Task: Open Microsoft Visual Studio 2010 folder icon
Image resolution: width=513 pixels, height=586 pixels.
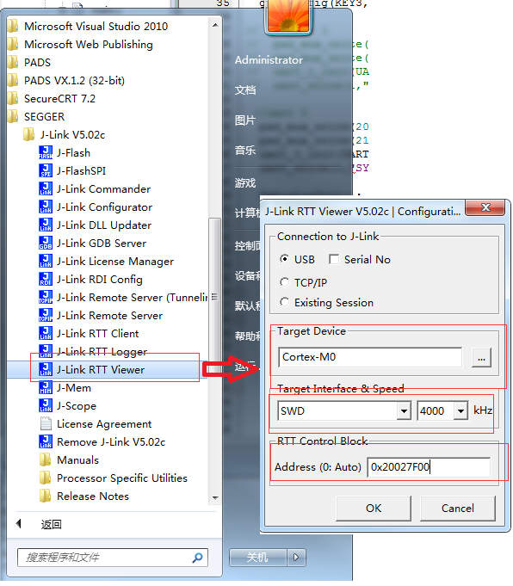Action: tap(13, 26)
